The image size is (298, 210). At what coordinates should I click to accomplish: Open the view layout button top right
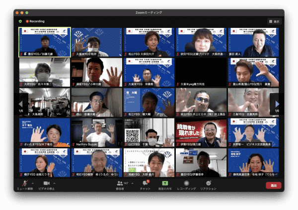(274, 21)
